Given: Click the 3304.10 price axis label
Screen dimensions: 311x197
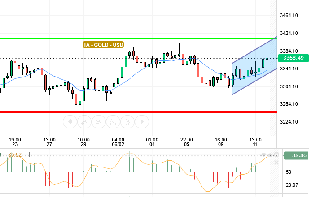Looking at the screenshot, I should pos(289,86).
